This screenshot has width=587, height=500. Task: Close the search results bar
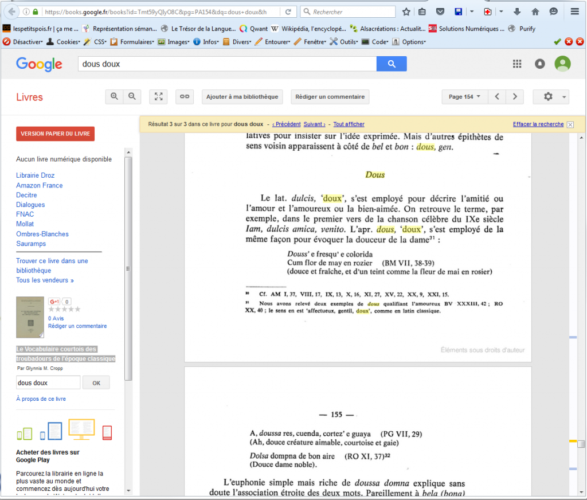point(570,124)
